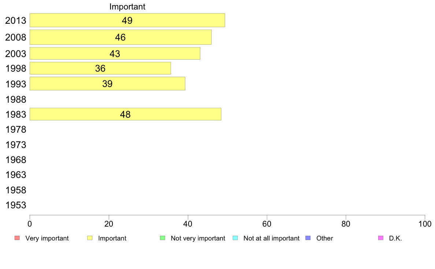Click the cyan Not at all important swatch

pos(235,238)
